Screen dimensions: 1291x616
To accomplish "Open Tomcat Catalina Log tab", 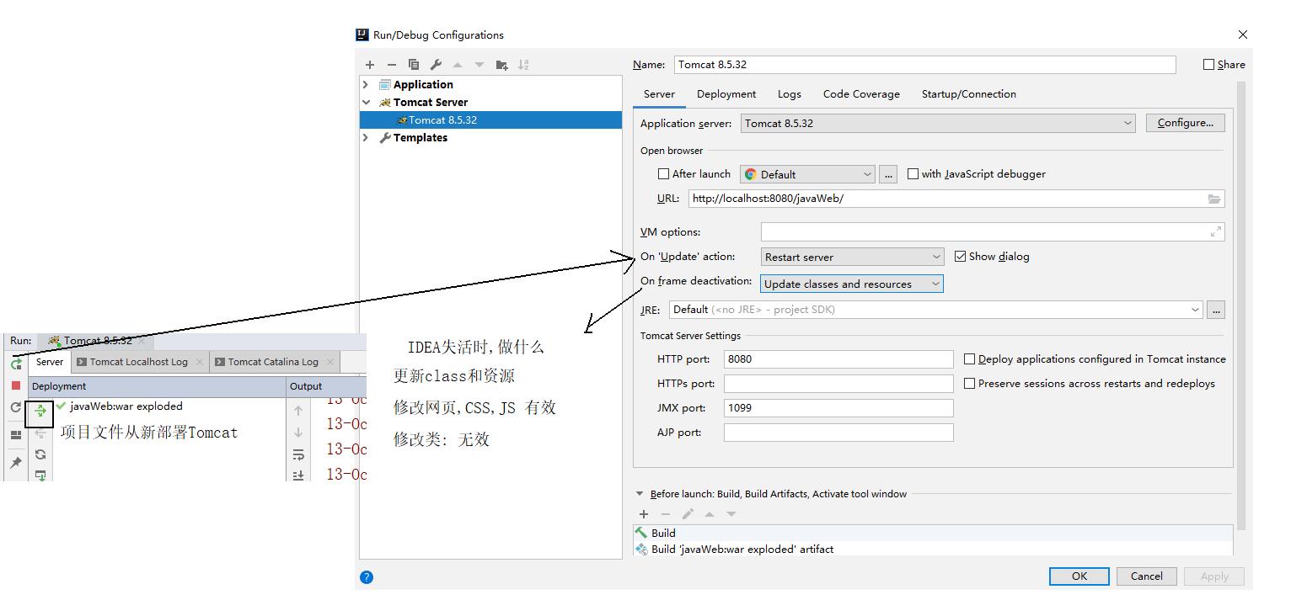I will coord(273,362).
